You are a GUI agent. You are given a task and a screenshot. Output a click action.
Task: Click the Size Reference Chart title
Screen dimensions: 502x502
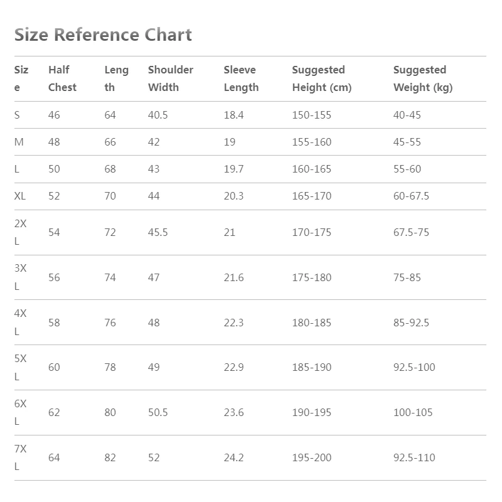pos(103,35)
